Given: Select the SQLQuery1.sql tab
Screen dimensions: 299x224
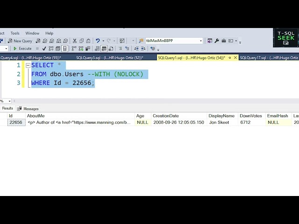Looking at the screenshot, I should coord(192,58).
